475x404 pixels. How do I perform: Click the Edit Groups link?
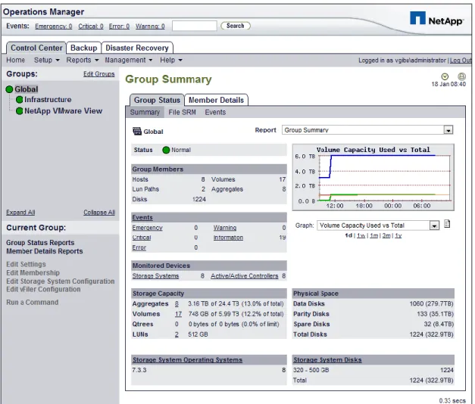[x=99, y=74]
